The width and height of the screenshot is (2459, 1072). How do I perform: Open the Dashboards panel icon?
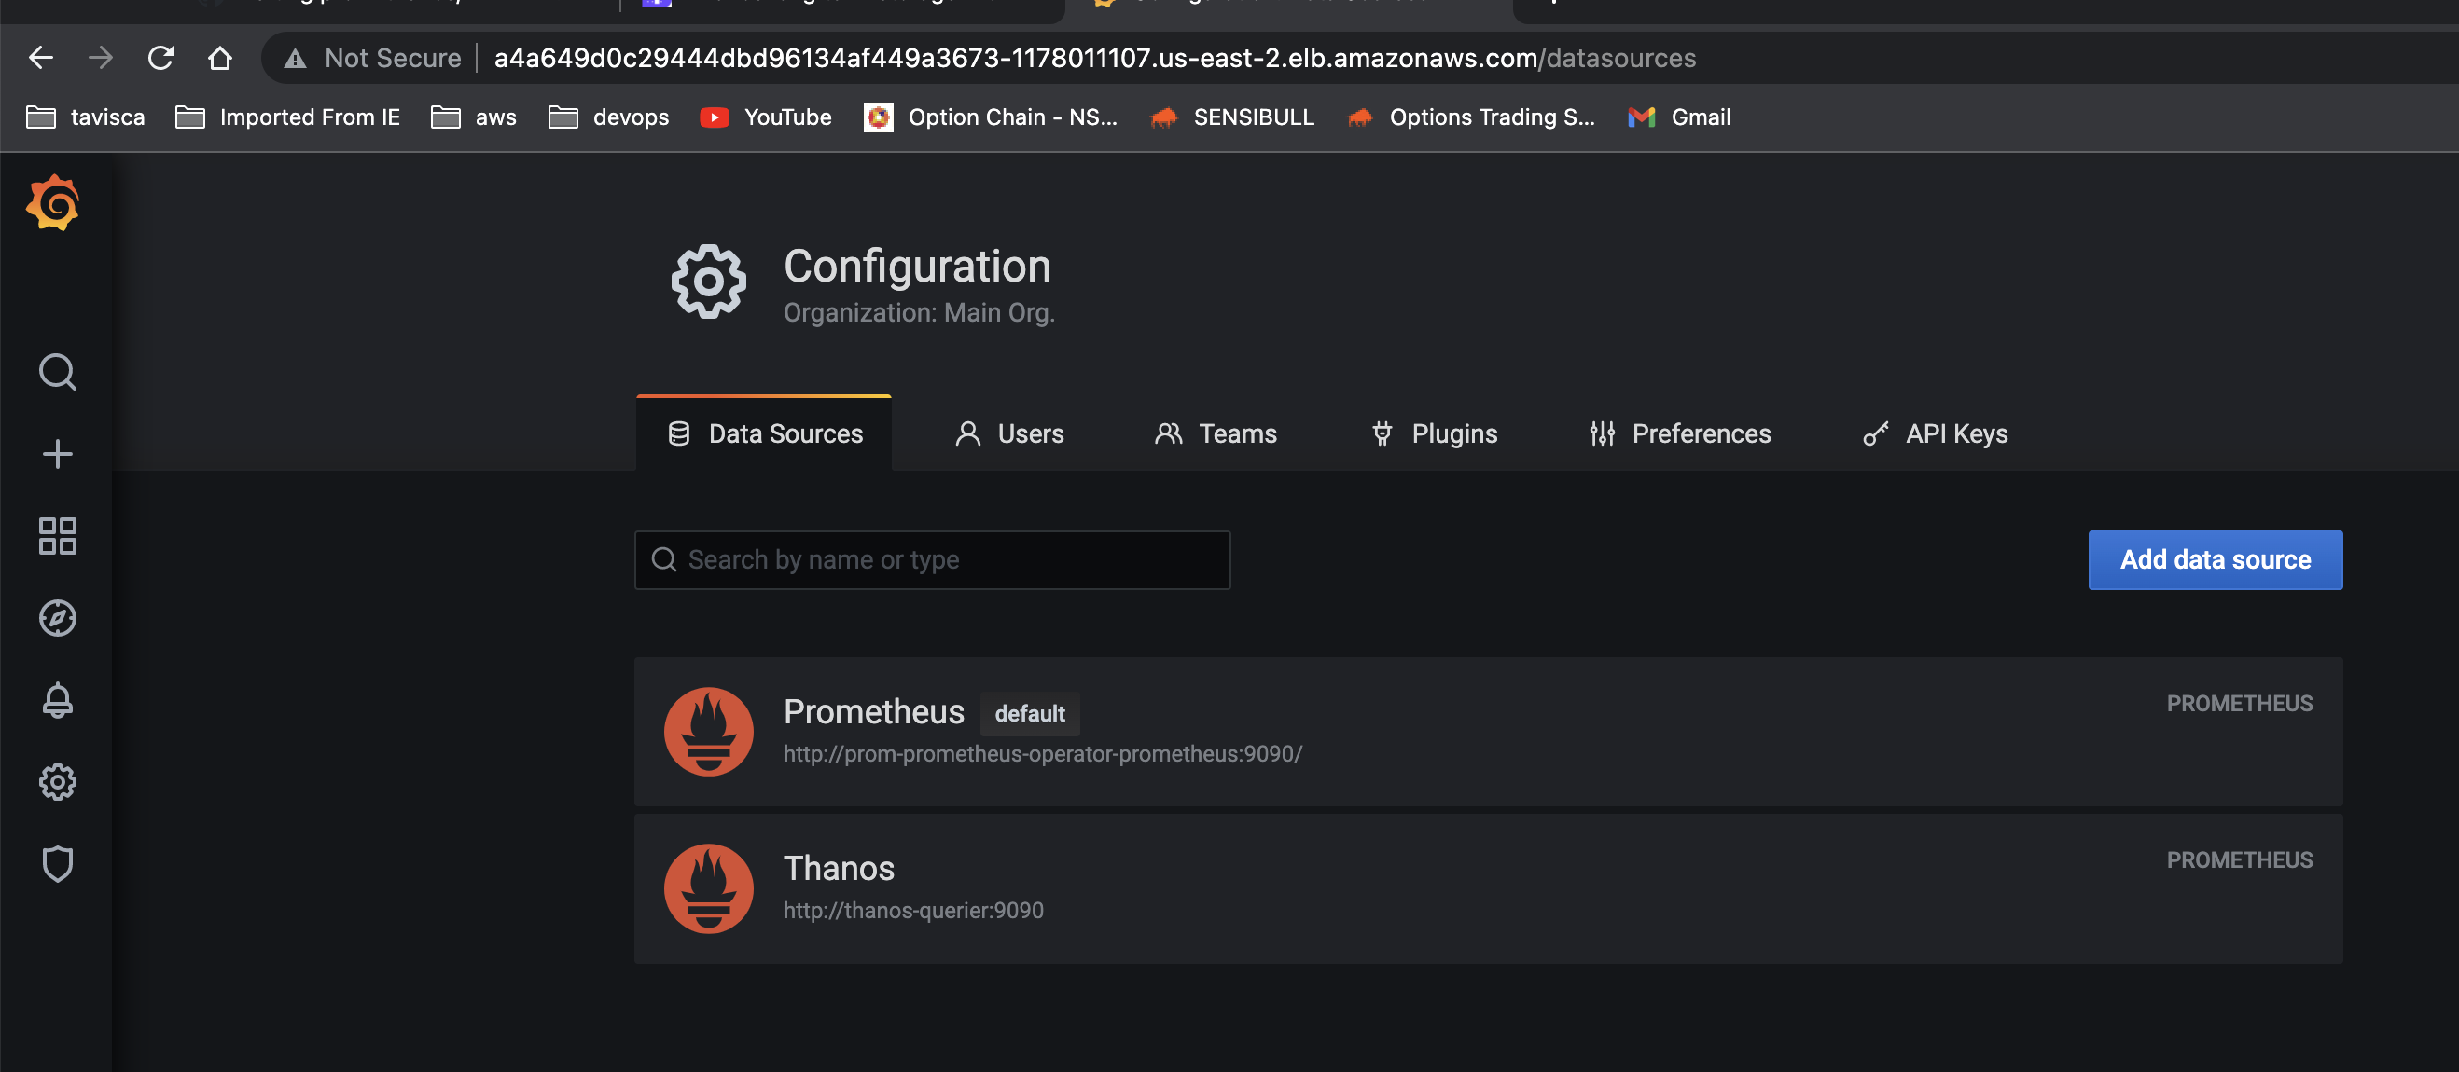(57, 537)
